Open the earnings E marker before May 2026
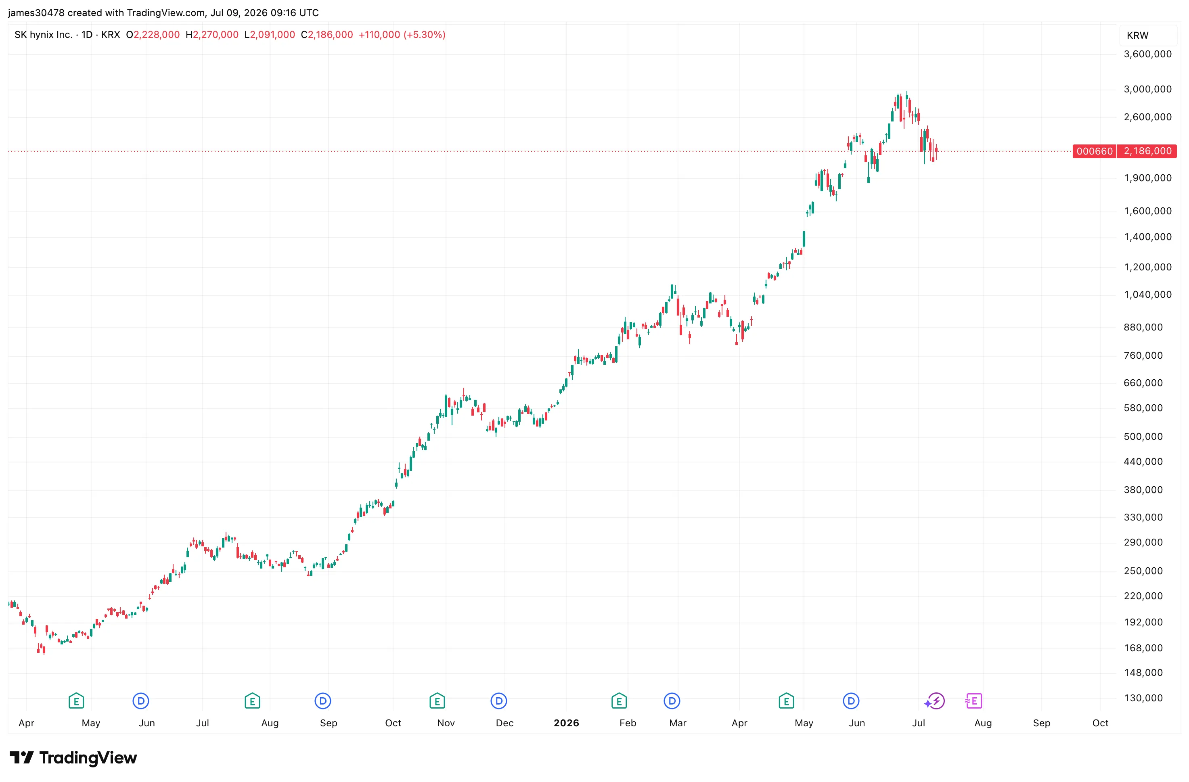 click(786, 701)
